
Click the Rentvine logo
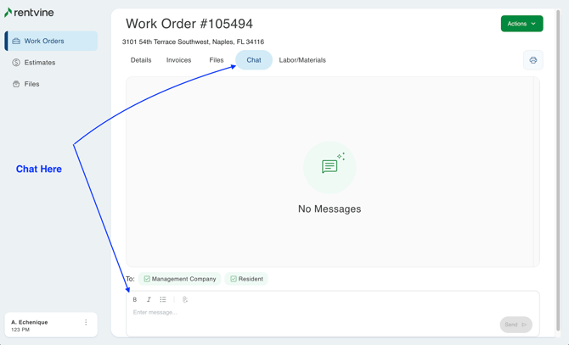29,13
